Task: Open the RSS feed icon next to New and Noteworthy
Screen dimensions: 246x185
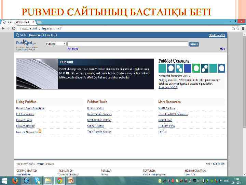Action: click(x=40, y=131)
